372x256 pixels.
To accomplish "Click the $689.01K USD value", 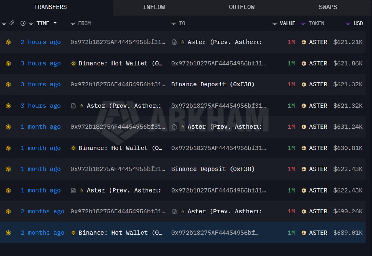I will pos(348,233).
